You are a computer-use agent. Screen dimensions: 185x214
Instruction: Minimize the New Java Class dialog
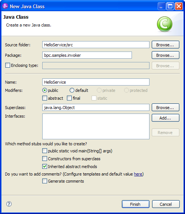click(161, 6)
